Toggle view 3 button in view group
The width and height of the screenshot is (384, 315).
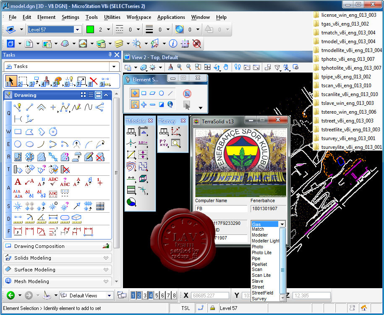(x=145, y=295)
